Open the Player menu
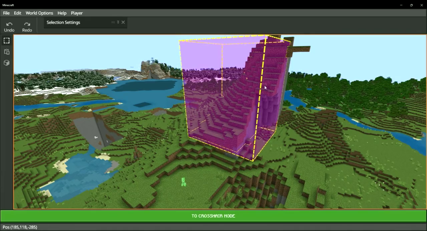Image resolution: width=427 pixels, height=231 pixels. coord(77,13)
